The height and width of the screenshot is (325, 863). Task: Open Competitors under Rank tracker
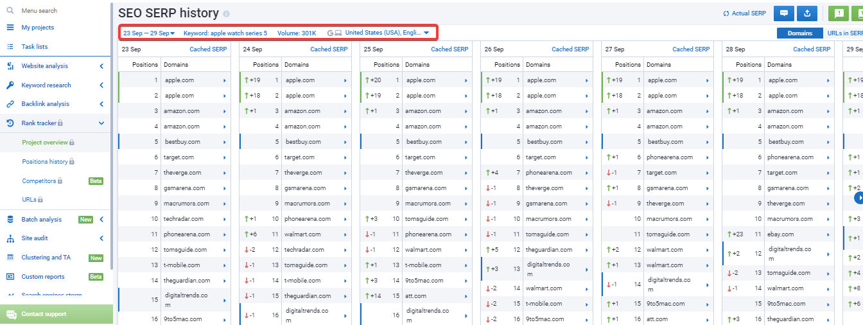tap(39, 181)
